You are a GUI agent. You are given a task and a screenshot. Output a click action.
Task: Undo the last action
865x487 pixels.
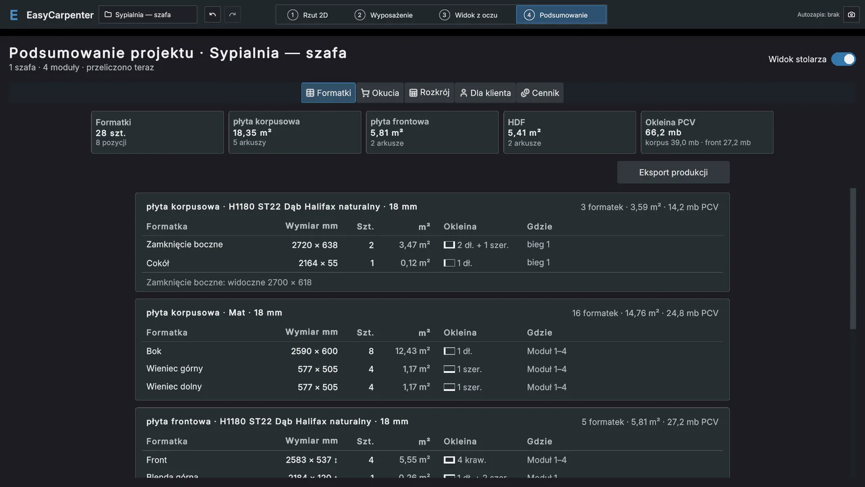[x=212, y=15]
